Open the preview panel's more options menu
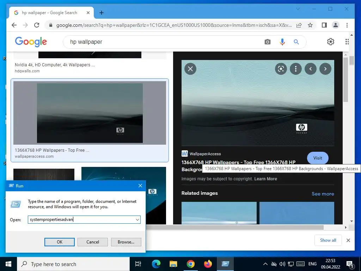The image size is (361, 271). (x=296, y=69)
